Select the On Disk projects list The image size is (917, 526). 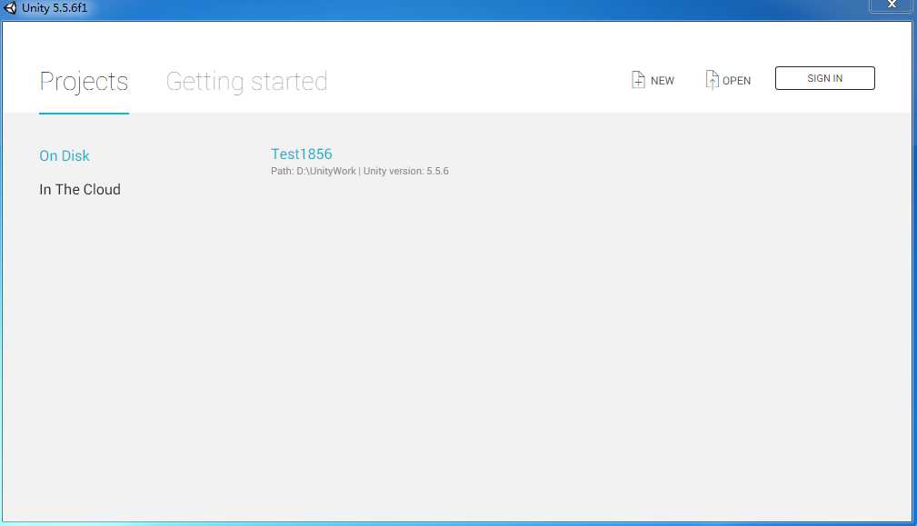pyautogui.click(x=65, y=155)
